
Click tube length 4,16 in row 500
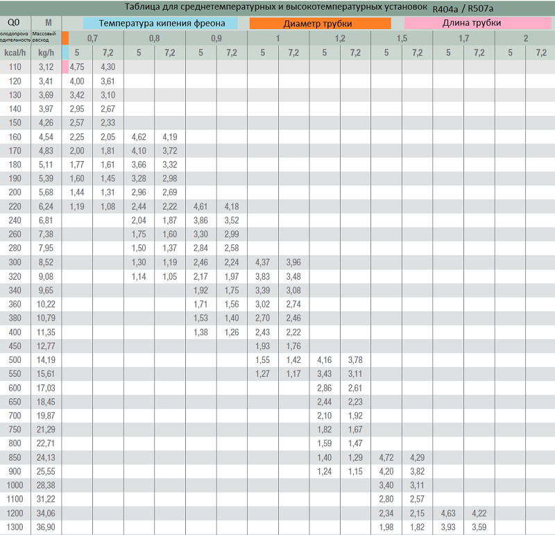325,359
